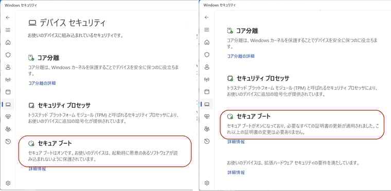391x191 pixels.
Task: Open Virus & threat protection shield in right window
Action: pyautogui.click(x=206, y=54)
